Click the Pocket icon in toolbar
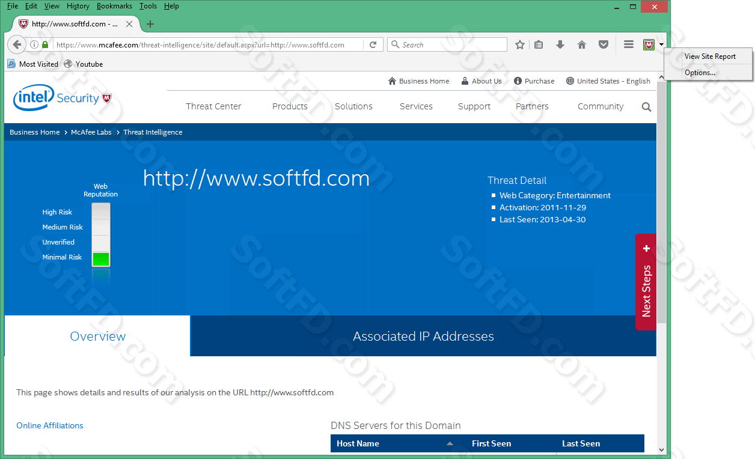Screen dimensions: 755x459 click(x=604, y=44)
